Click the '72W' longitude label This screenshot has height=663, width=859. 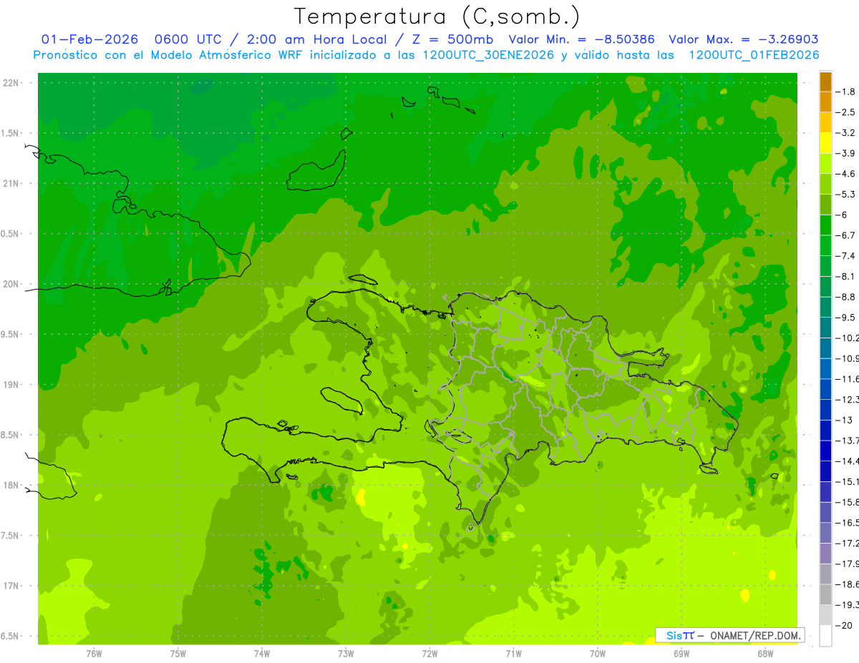pyautogui.click(x=429, y=653)
